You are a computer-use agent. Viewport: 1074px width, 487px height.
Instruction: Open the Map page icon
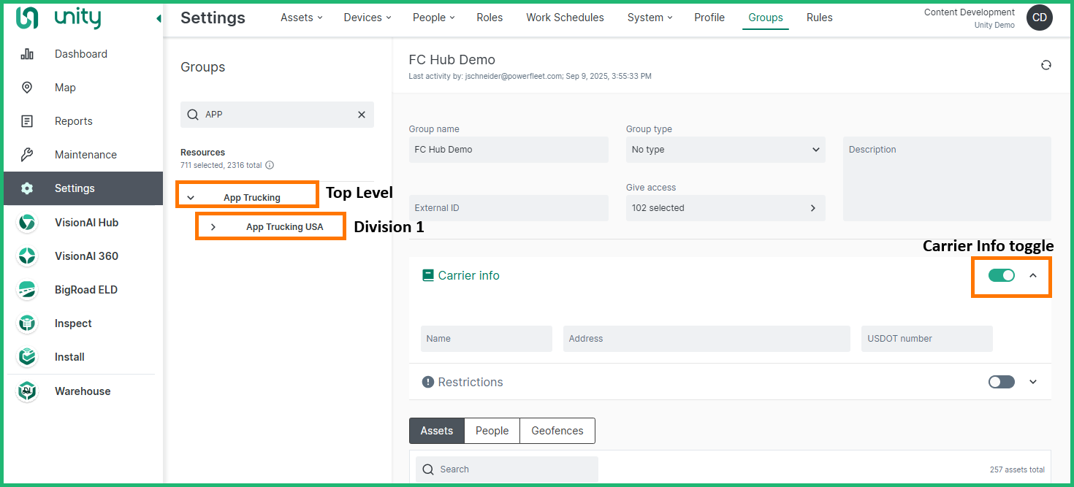pos(27,88)
